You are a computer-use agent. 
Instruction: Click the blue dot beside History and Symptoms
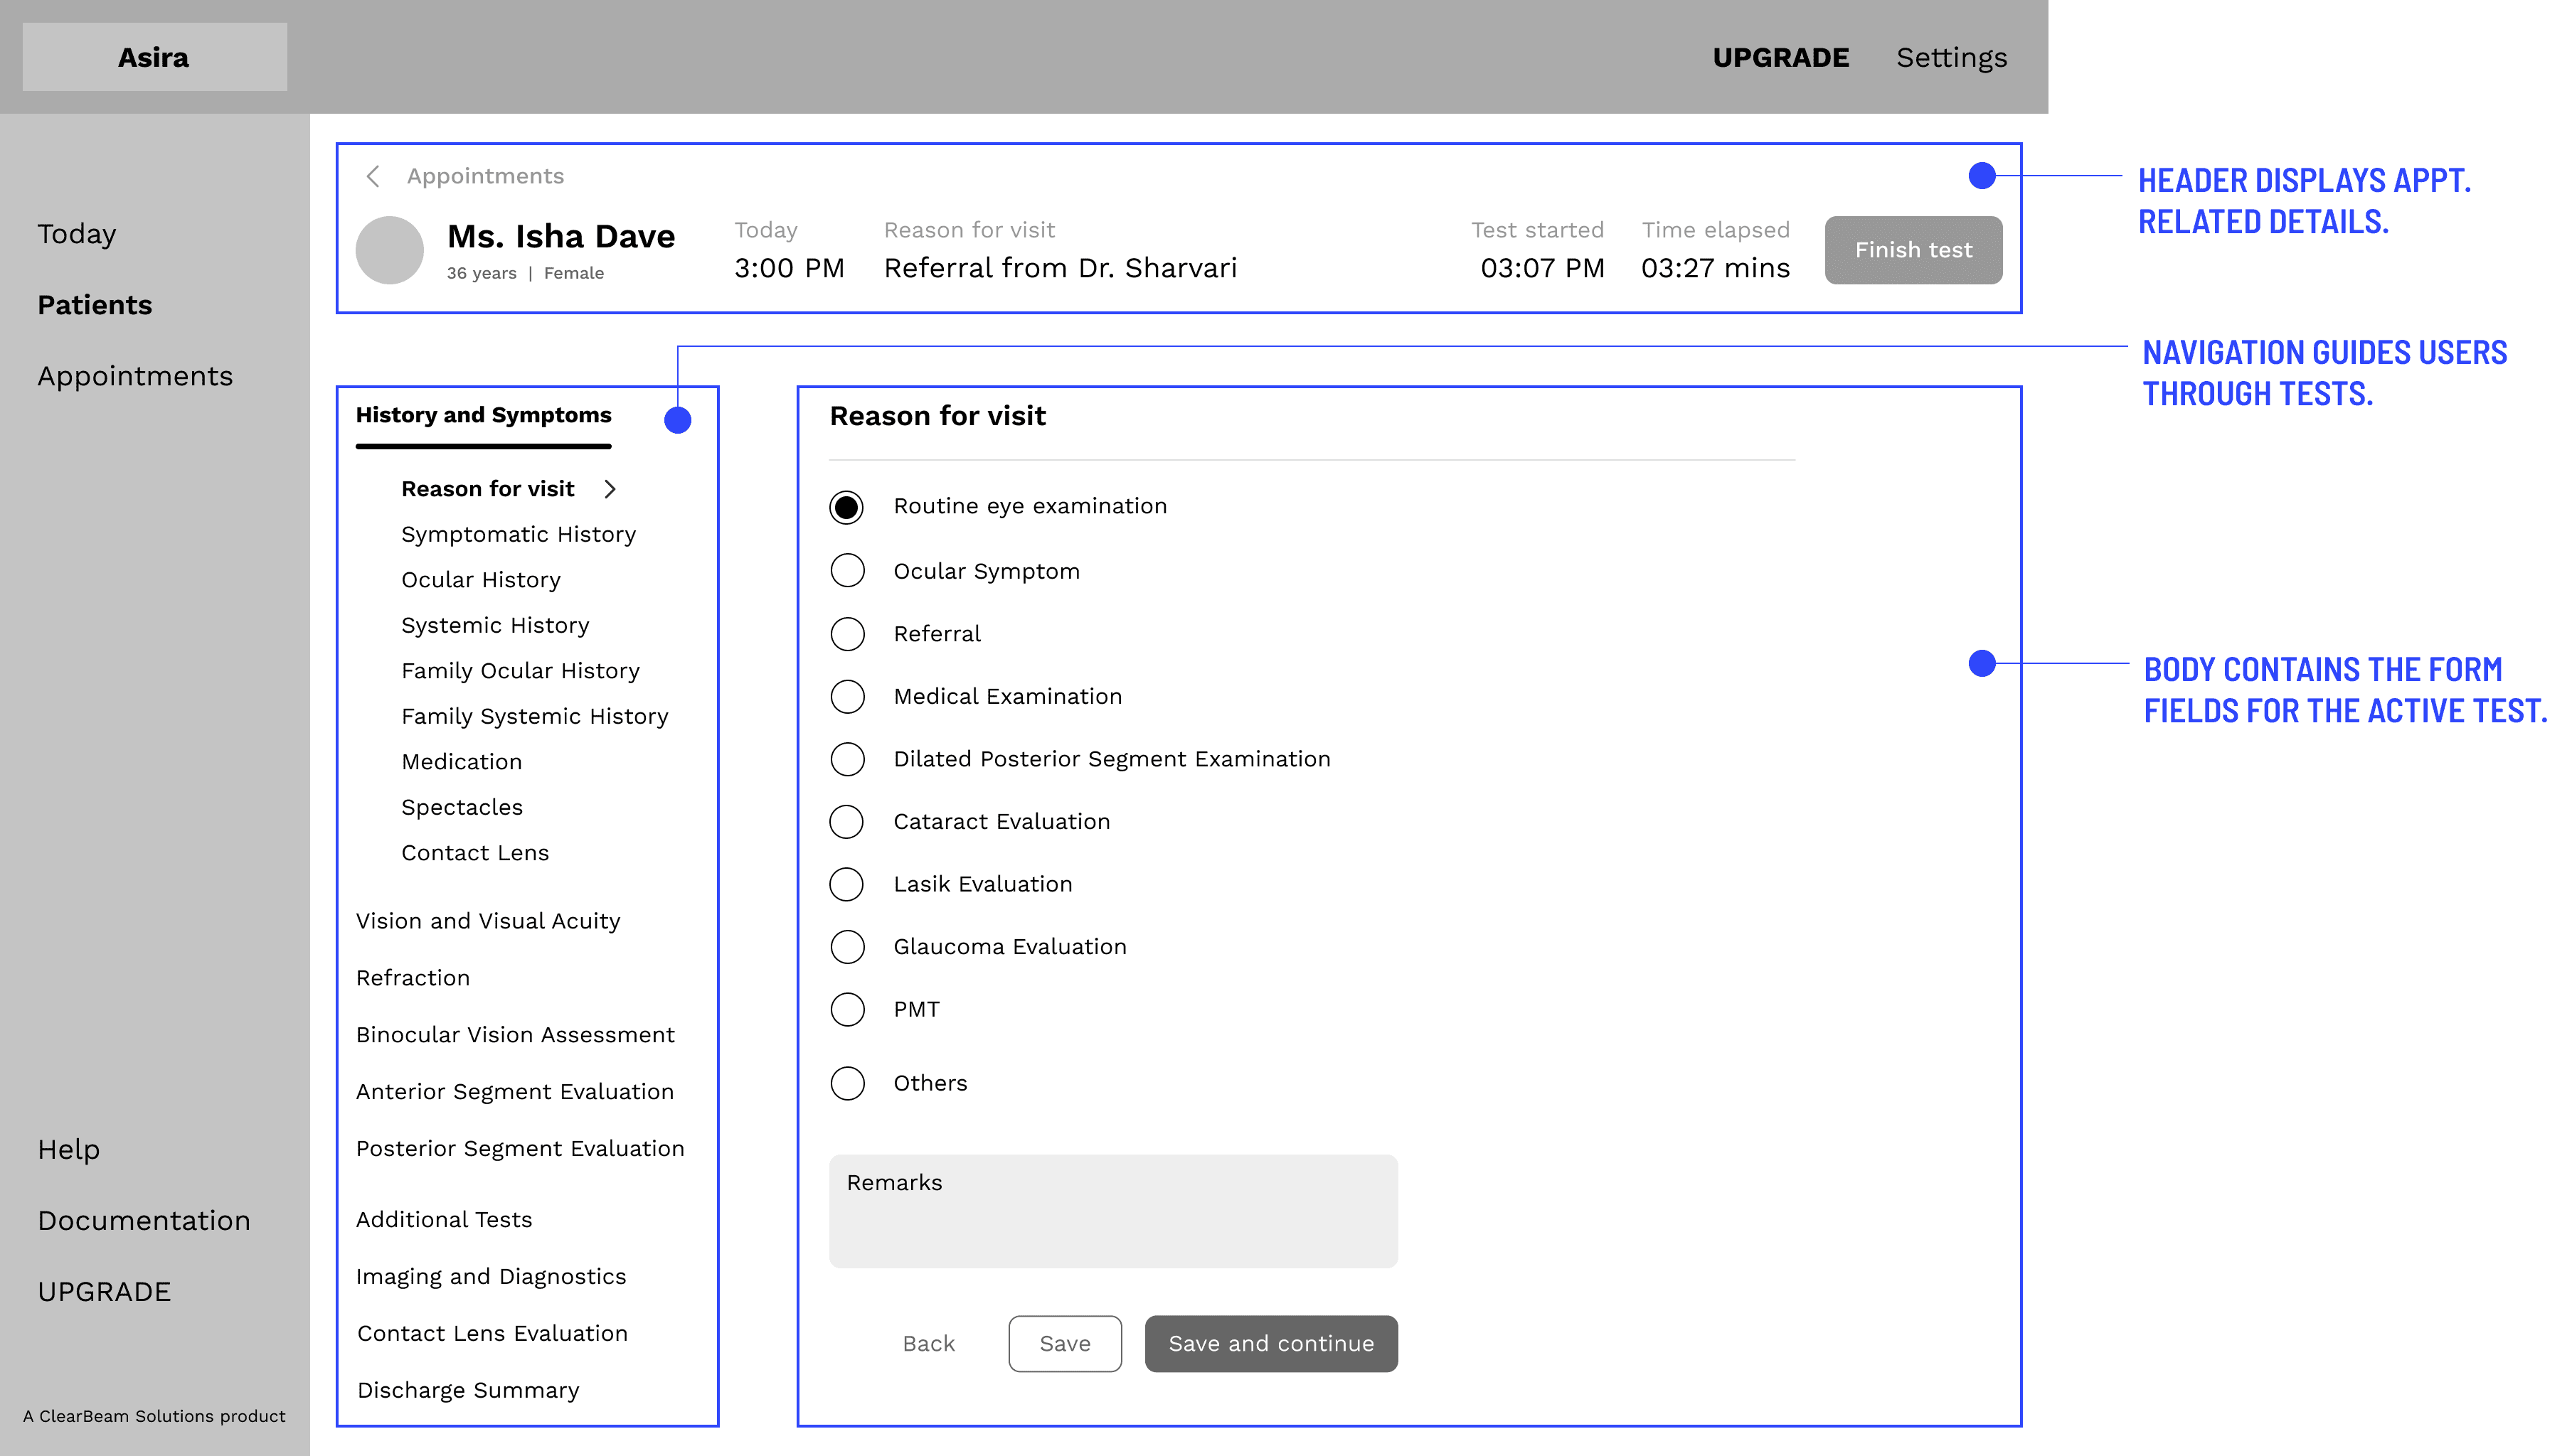pos(679,420)
